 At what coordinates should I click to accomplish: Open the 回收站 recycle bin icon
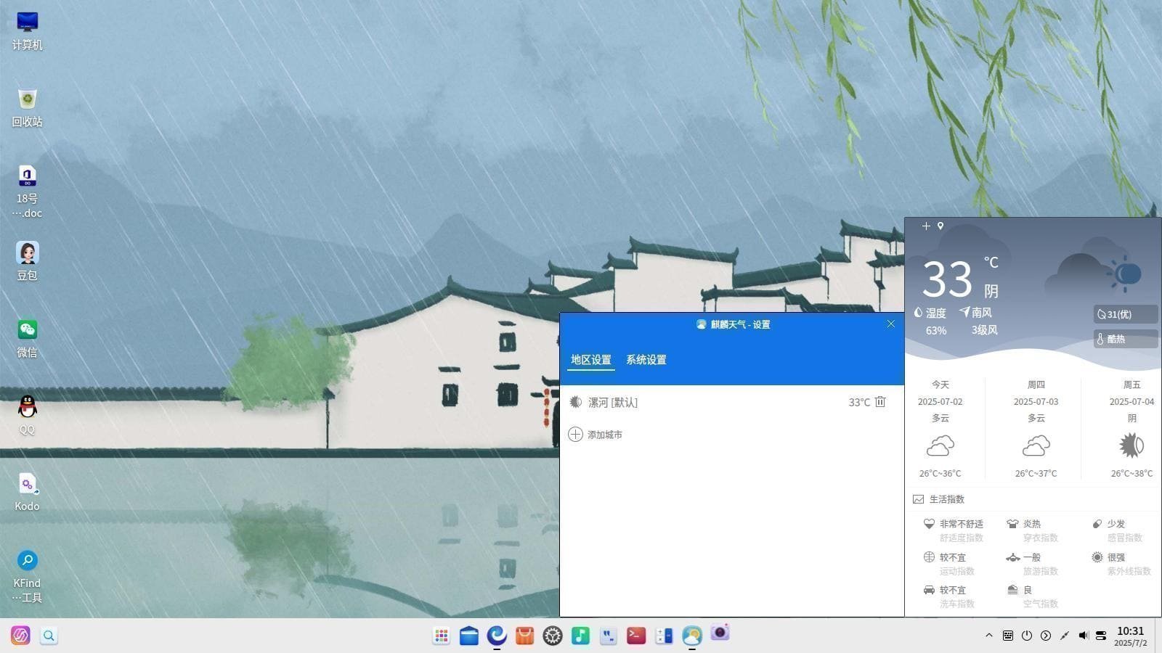tap(27, 107)
